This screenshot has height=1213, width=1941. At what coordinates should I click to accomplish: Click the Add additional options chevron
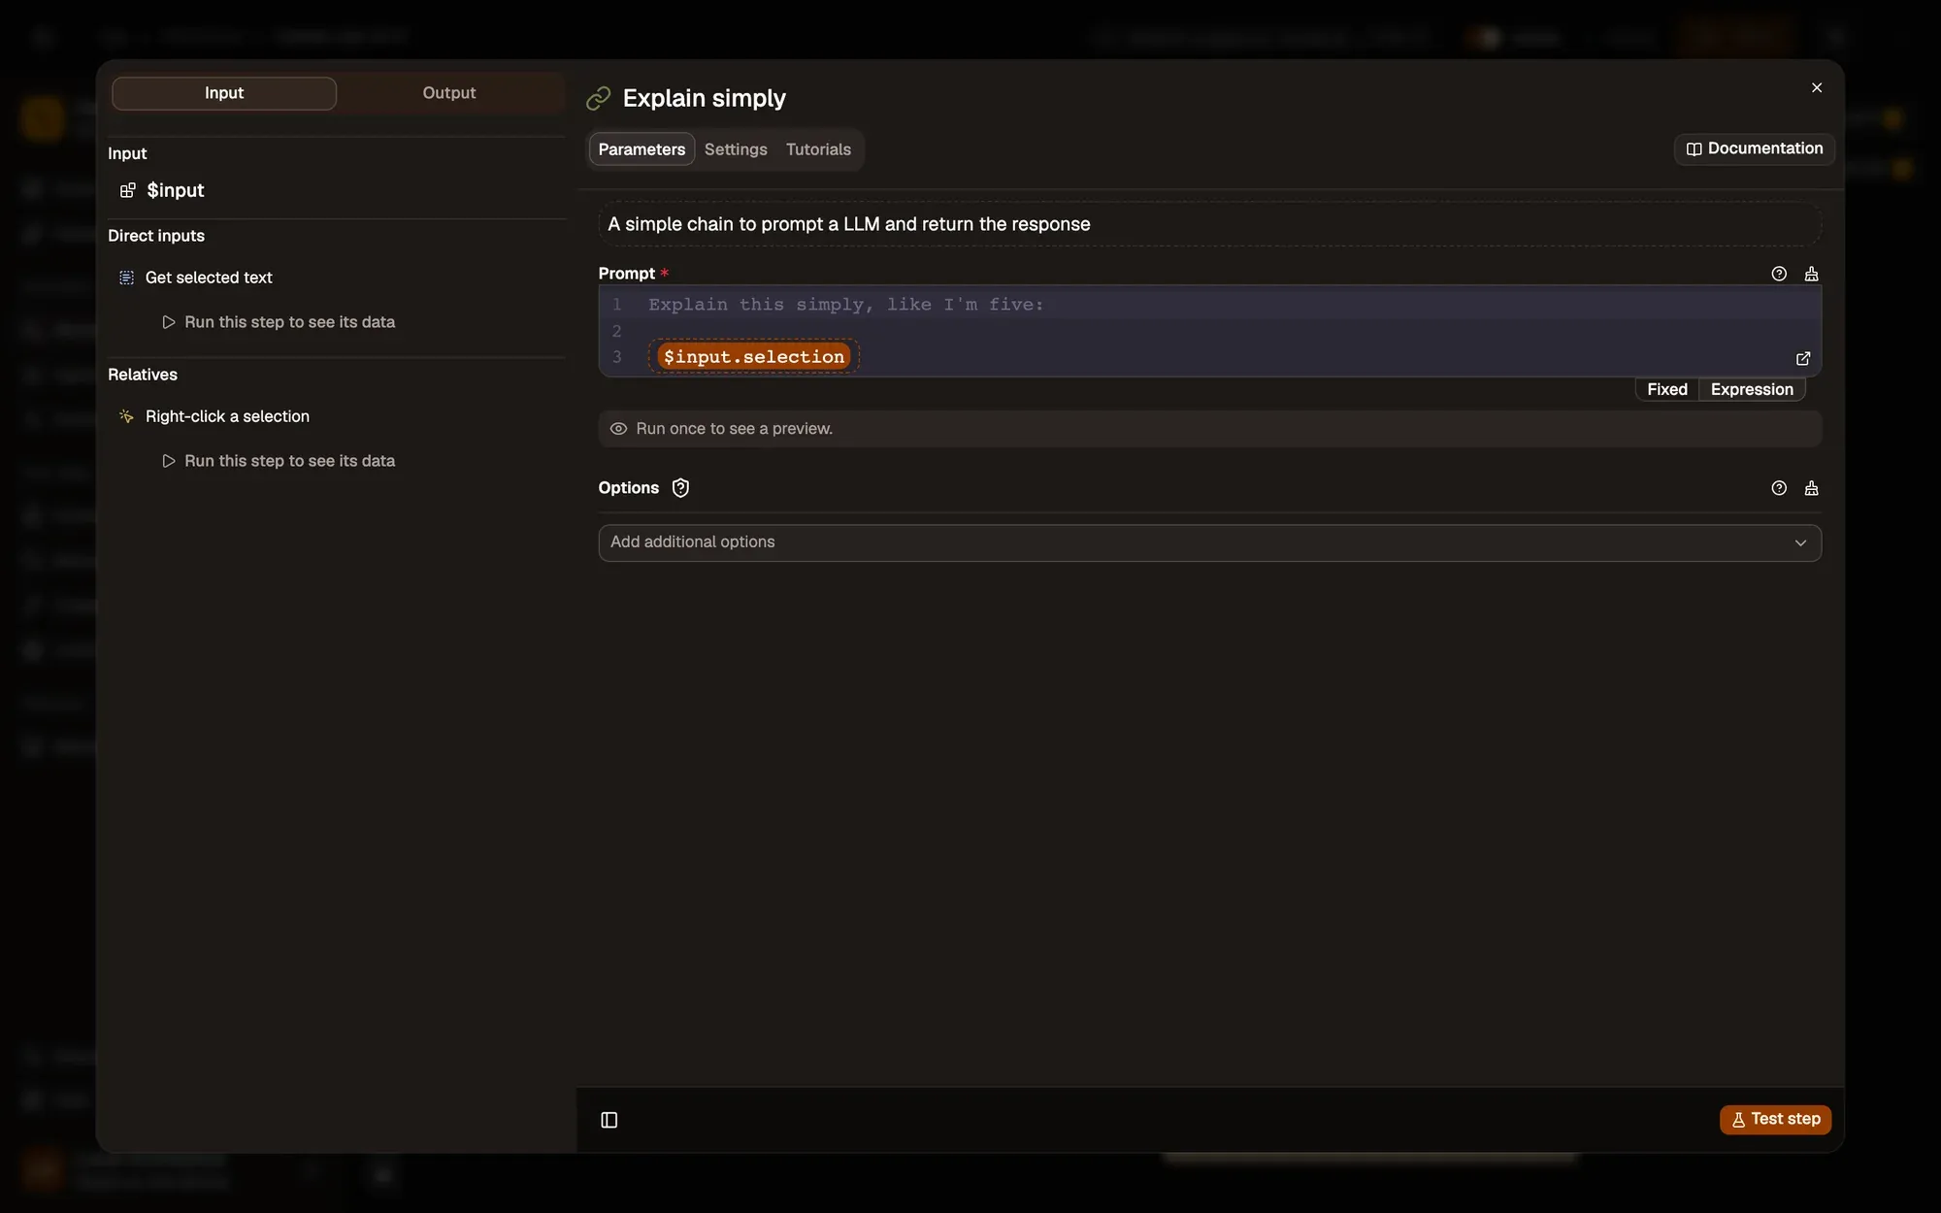(x=1800, y=542)
